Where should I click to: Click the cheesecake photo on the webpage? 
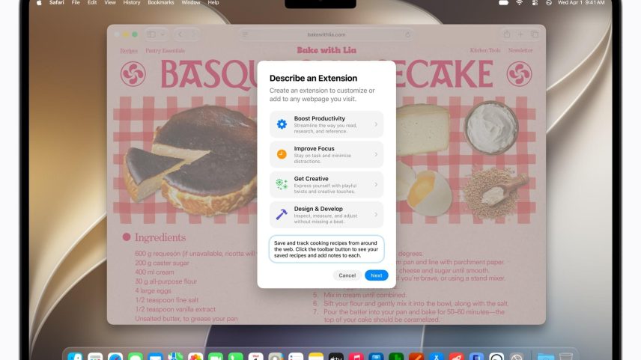(x=190, y=160)
